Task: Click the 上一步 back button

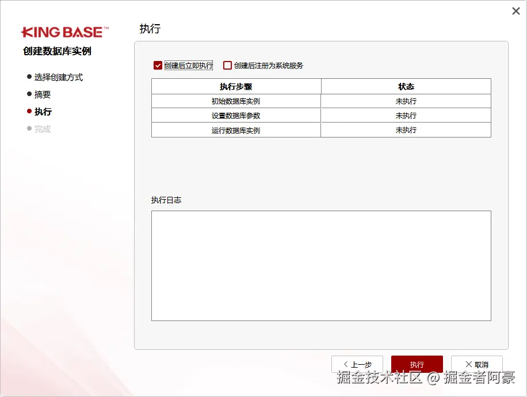Action: [x=357, y=364]
